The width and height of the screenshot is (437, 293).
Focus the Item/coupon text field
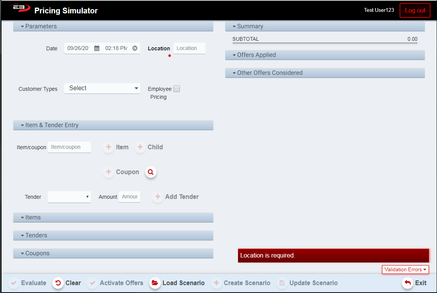click(69, 147)
